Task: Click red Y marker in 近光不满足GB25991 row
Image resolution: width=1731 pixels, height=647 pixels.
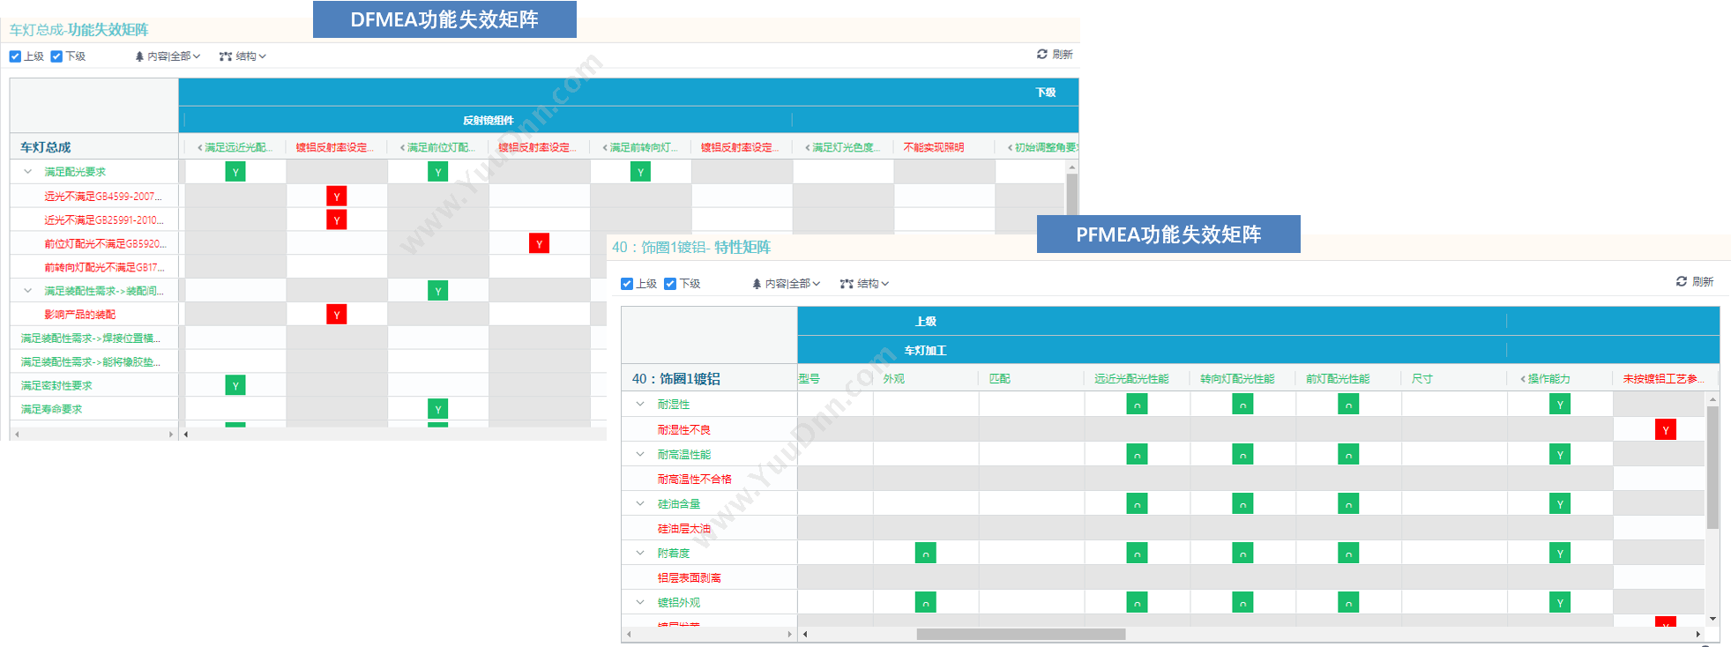Action: point(337,219)
